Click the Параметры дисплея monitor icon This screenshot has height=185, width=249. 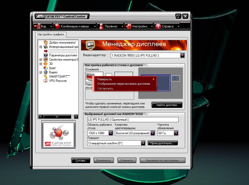click(x=46, y=55)
